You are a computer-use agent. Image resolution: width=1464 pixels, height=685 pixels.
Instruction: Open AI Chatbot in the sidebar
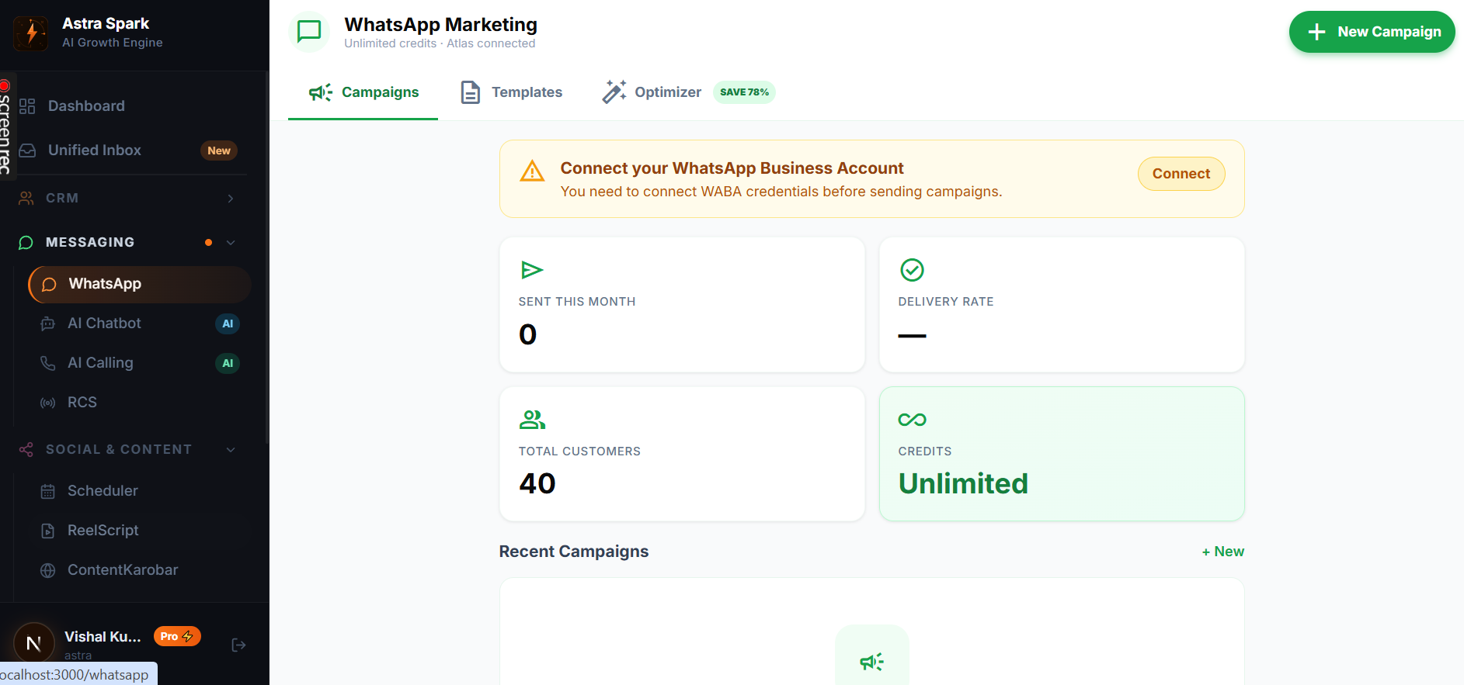pos(140,323)
